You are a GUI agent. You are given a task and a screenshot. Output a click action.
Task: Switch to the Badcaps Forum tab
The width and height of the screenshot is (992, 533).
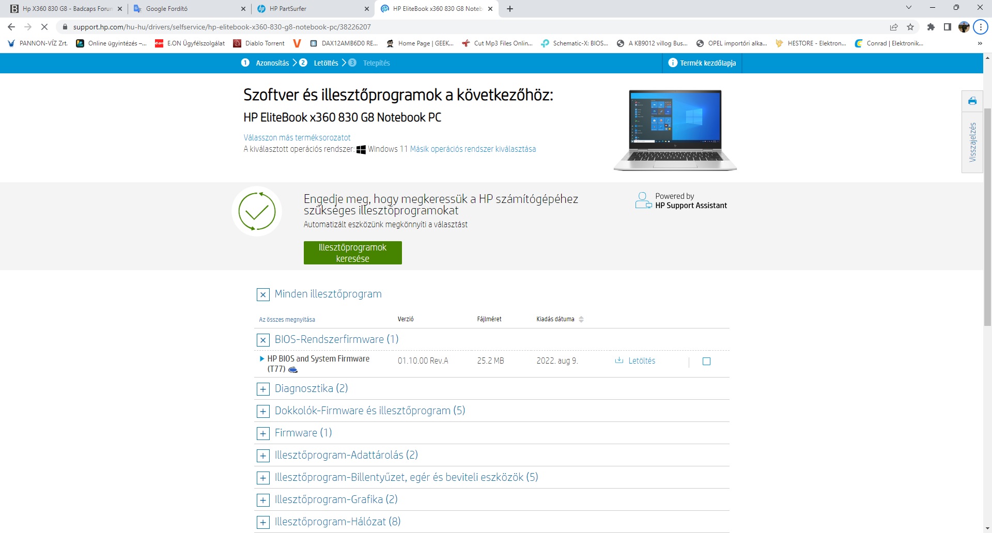67,9
